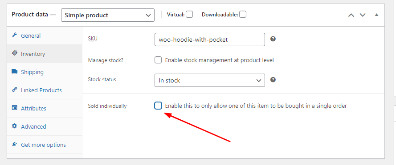Open the Shipping tab
Viewport: 396px width, 165px height.
point(45,72)
